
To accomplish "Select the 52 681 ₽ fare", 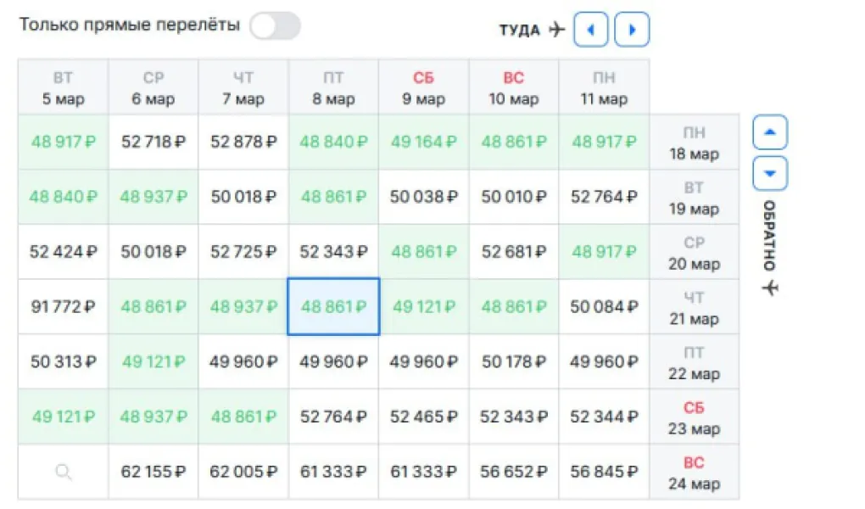I will (514, 252).
